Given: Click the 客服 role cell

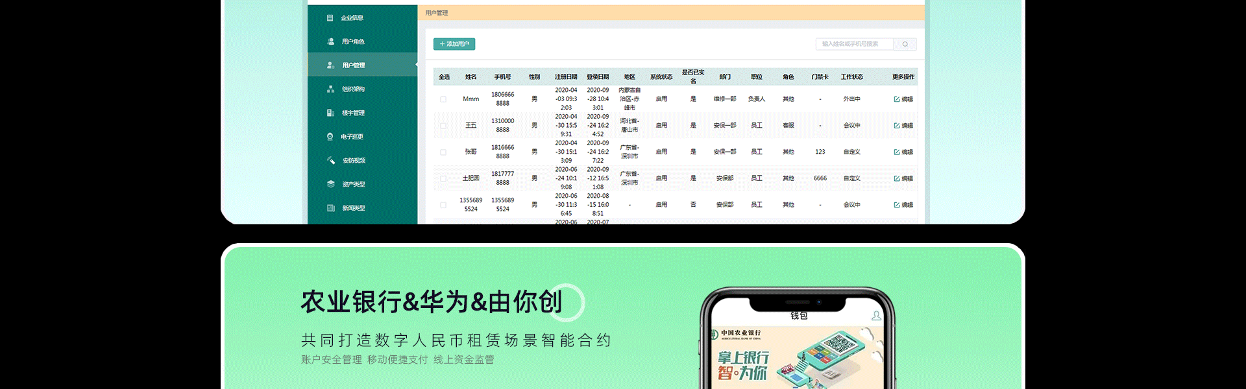Looking at the screenshot, I should [788, 126].
